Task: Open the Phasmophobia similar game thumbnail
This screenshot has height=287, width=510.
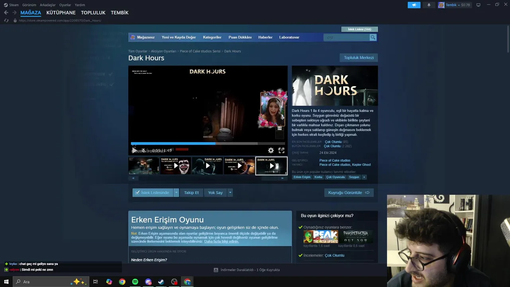Action: click(356, 237)
